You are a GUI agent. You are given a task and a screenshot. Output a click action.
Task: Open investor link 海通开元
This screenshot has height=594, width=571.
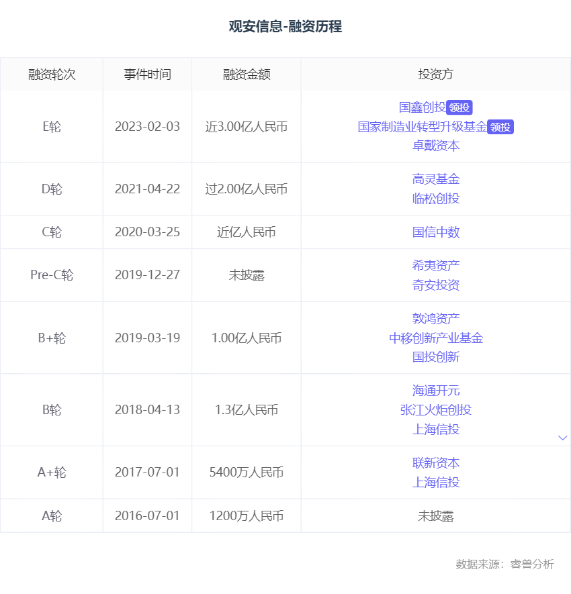tap(436, 390)
